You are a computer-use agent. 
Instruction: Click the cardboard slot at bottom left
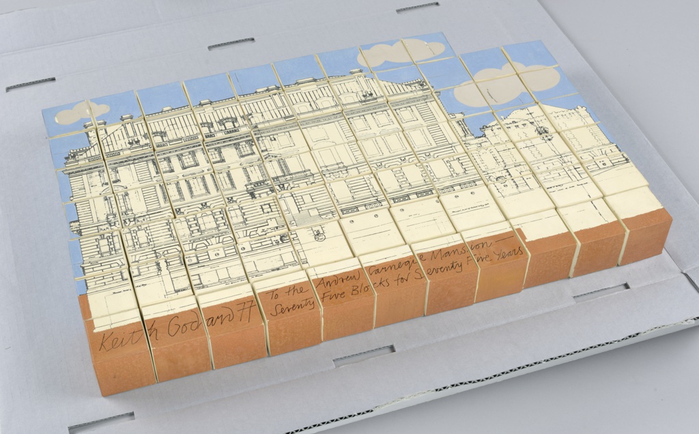tap(101, 422)
